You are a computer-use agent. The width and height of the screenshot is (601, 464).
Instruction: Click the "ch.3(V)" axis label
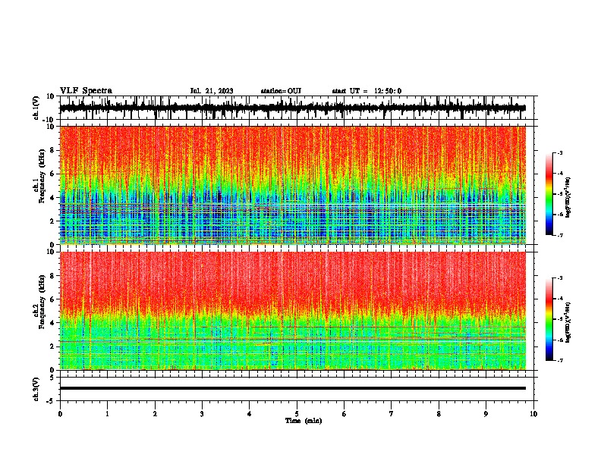point(36,389)
